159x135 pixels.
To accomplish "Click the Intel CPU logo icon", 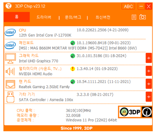I will coord(10,32).
